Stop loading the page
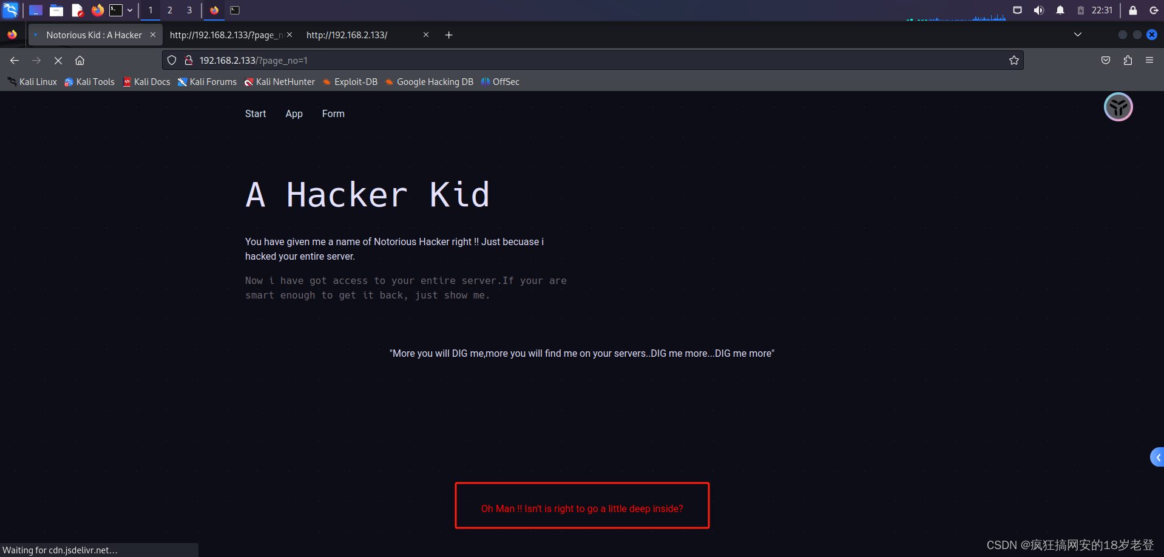This screenshot has height=557, width=1164. [x=58, y=60]
